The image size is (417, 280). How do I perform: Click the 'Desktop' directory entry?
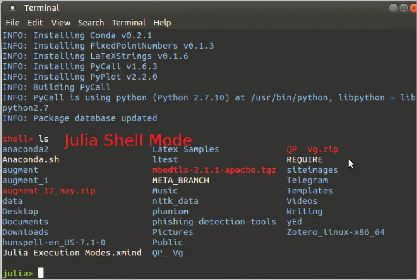[x=20, y=212]
